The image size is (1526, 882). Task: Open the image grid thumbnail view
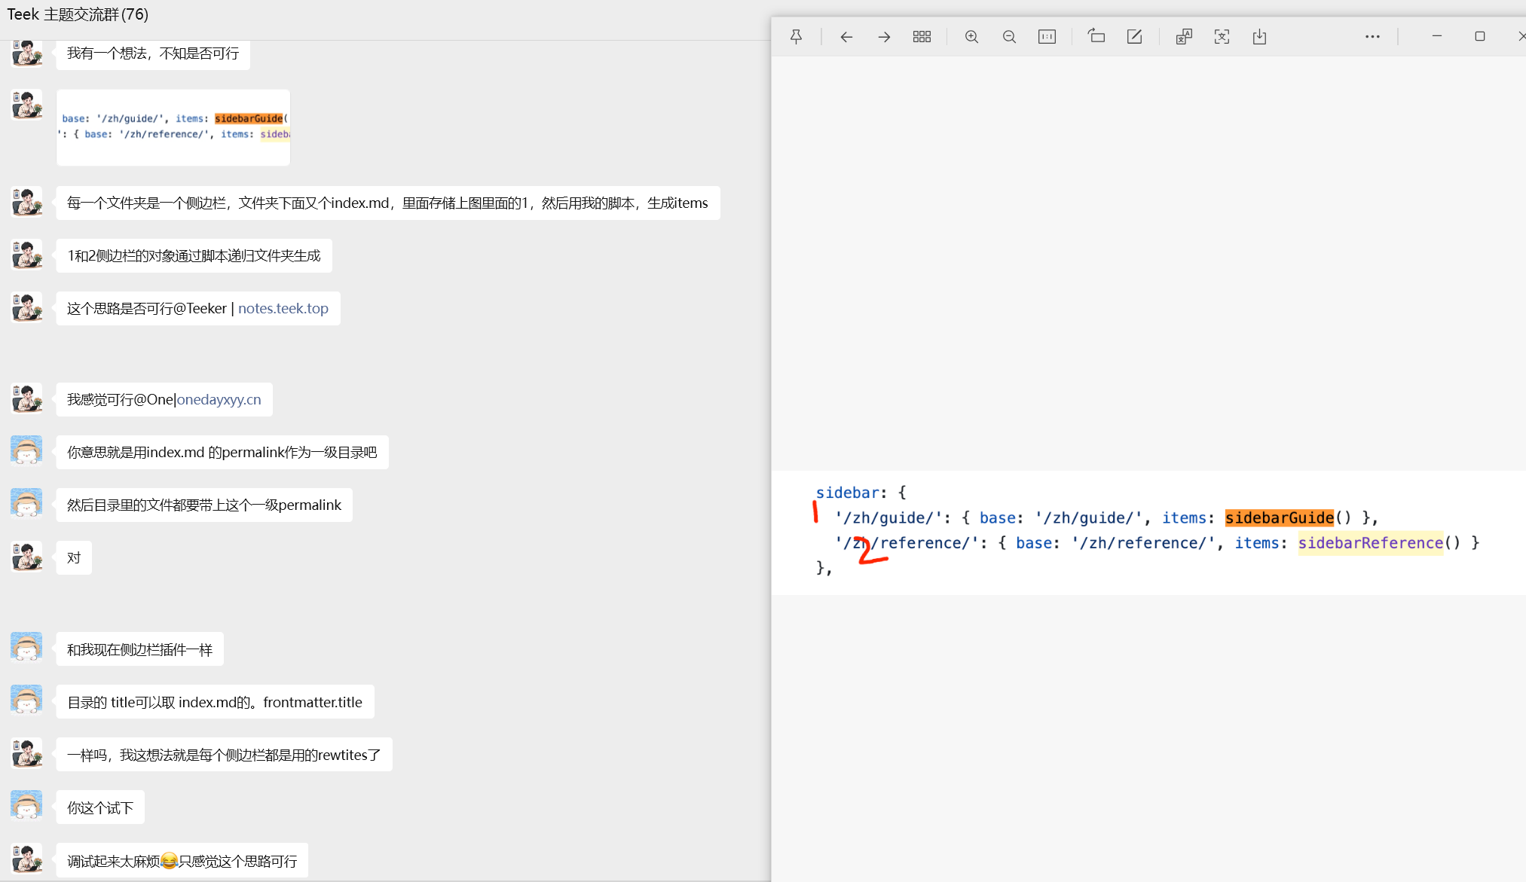922,37
